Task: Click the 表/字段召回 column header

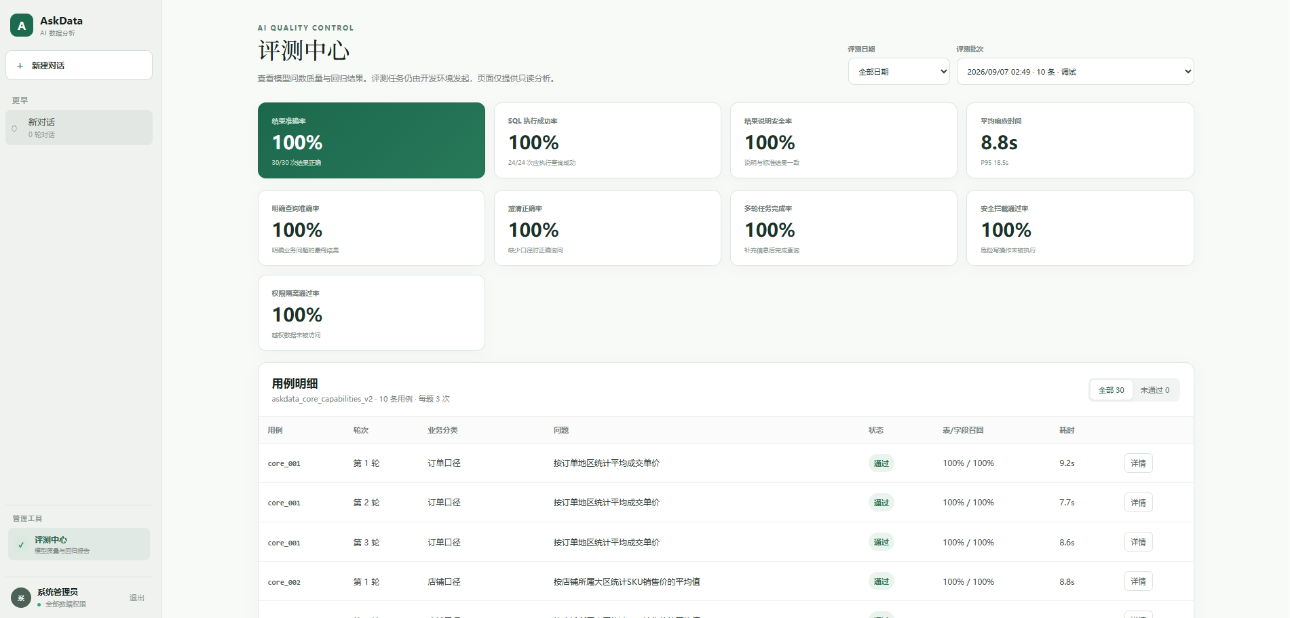Action: point(963,430)
